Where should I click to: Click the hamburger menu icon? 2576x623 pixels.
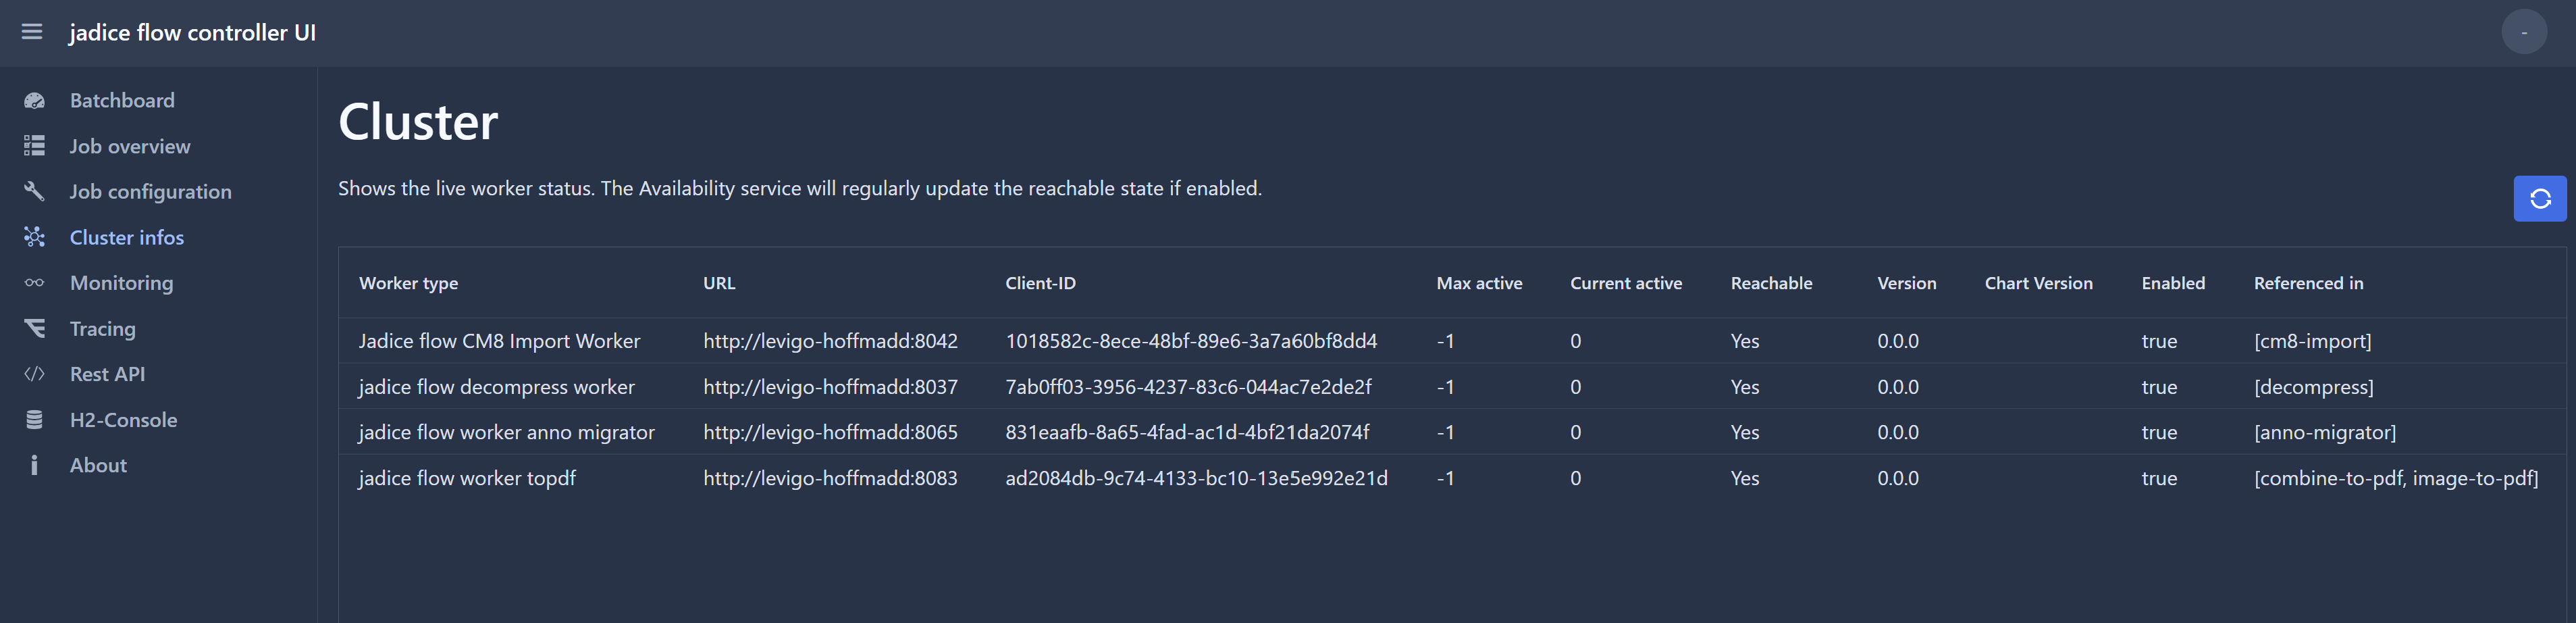(32, 32)
